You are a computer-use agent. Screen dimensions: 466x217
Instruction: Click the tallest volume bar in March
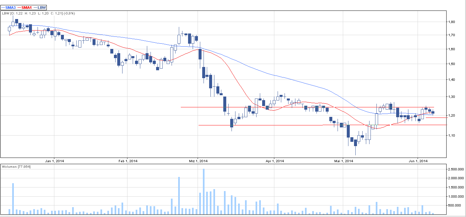204,191
